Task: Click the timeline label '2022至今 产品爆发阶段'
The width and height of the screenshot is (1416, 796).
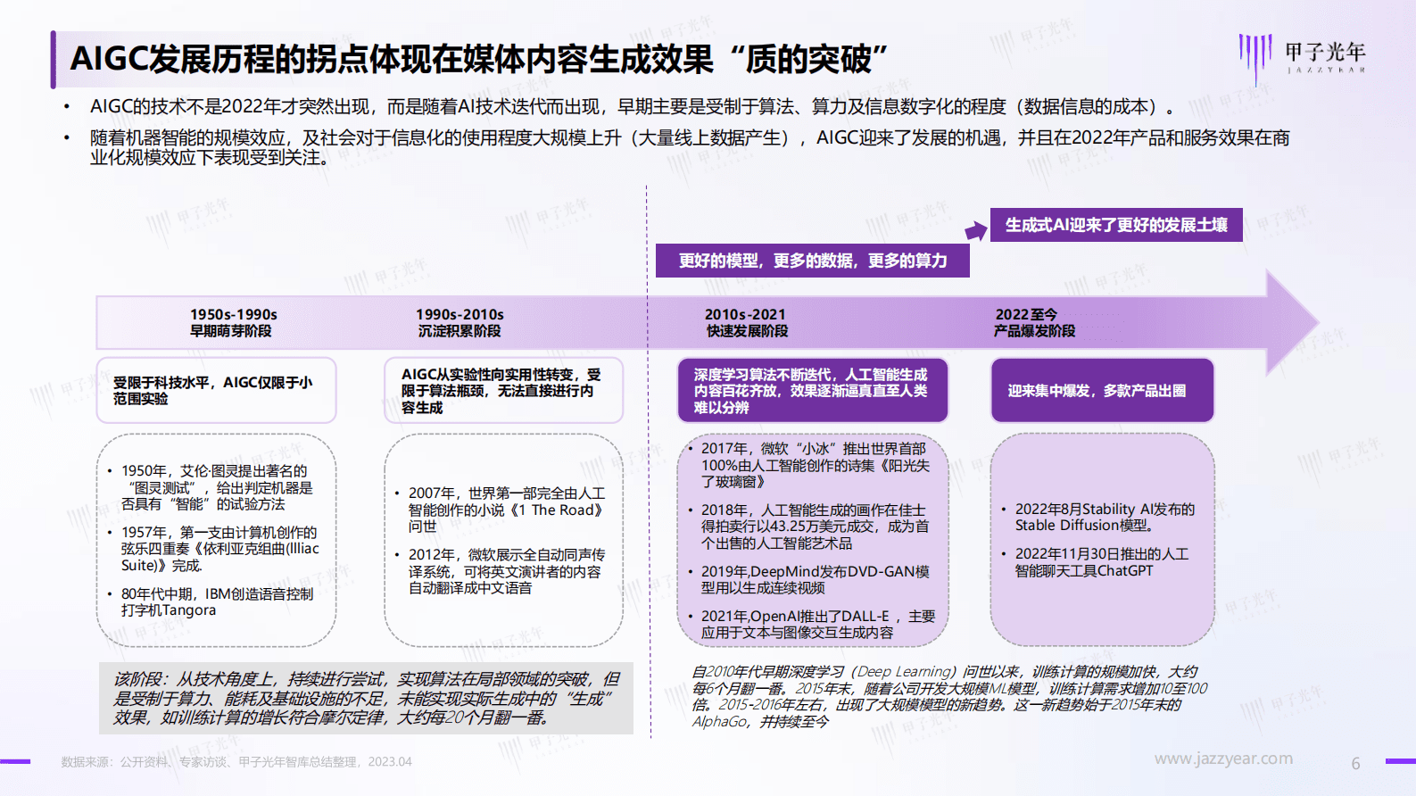Action: click(x=1034, y=323)
